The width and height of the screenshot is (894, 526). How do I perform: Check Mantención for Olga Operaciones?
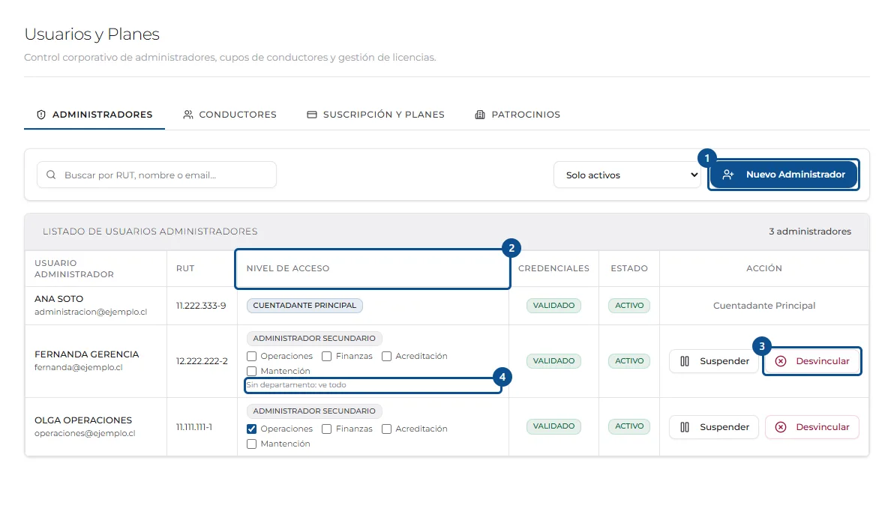pos(251,444)
